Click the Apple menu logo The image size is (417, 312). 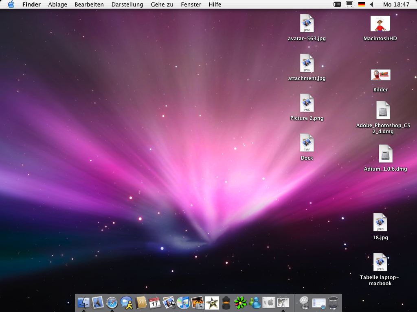pos(11,4)
